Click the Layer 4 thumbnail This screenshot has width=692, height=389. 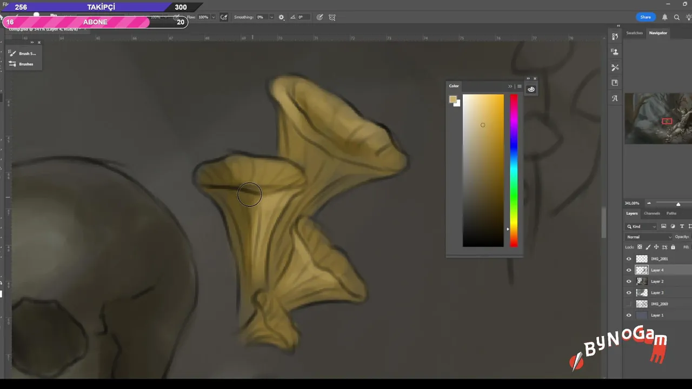click(642, 270)
